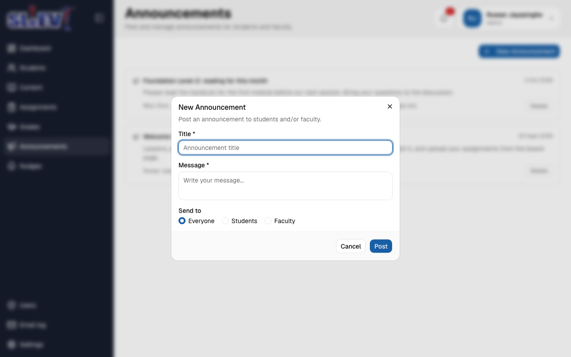Pick the Faculty radio option

(x=268, y=221)
